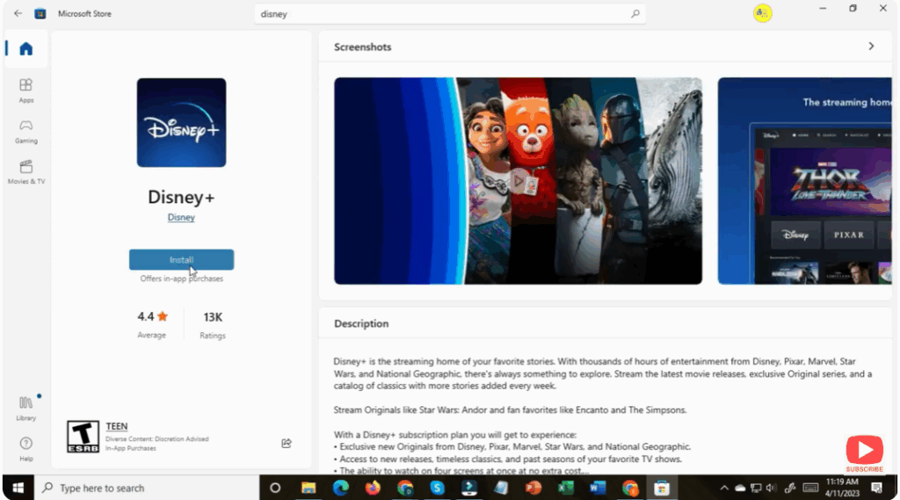Image resolution: width=900 pixels, height=500 pixels.
Task: Click the back arrow in the title bar
Action: pos(18,13)
